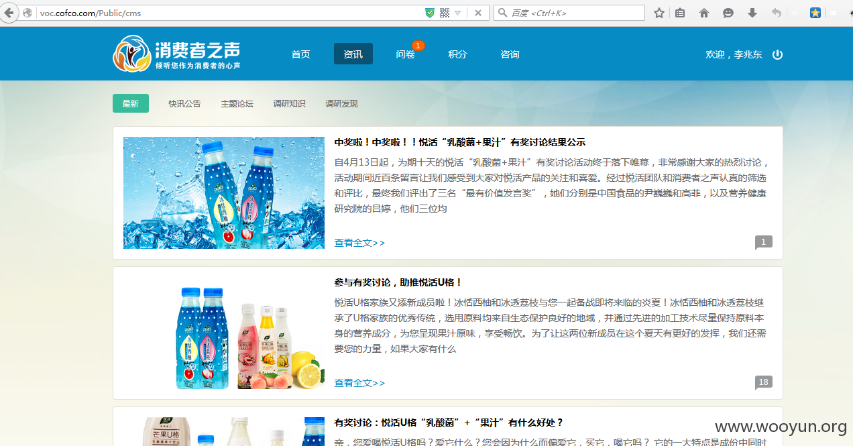Screen dimensions: 853x446
Task: Switch to 主题论坛 category
Action: tap(237, 103)
